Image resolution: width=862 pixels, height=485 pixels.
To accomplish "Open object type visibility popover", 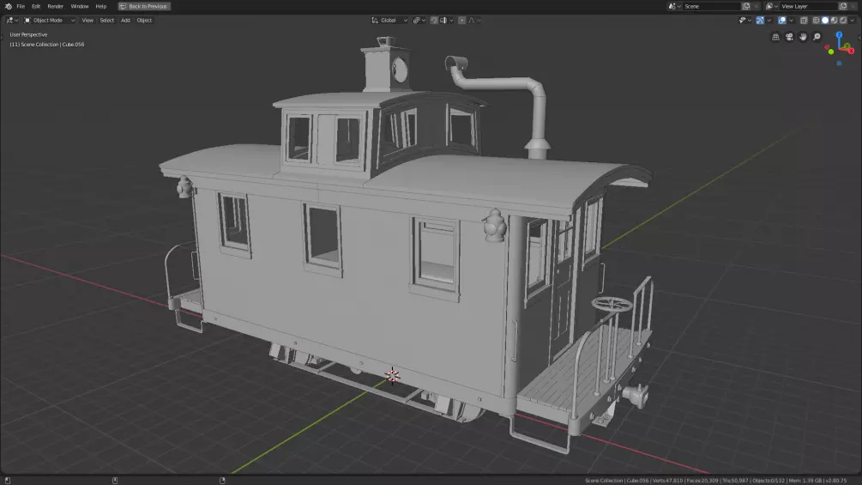I will 744,21.
